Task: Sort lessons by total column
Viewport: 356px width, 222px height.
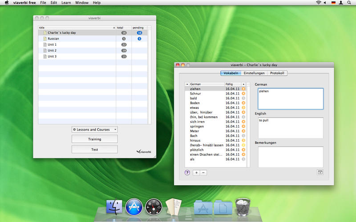Action: (124, 28)
